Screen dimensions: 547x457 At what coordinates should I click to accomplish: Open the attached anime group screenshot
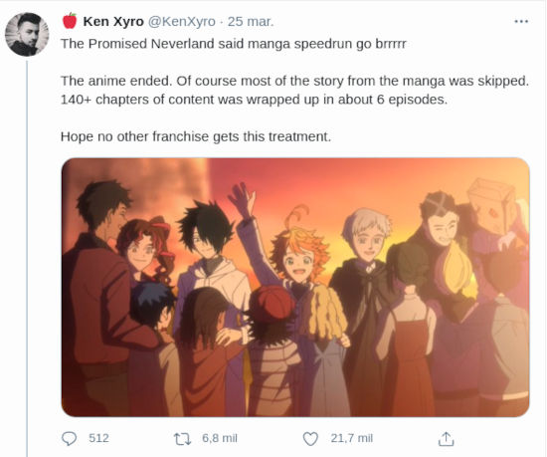[x=295, y=288]
